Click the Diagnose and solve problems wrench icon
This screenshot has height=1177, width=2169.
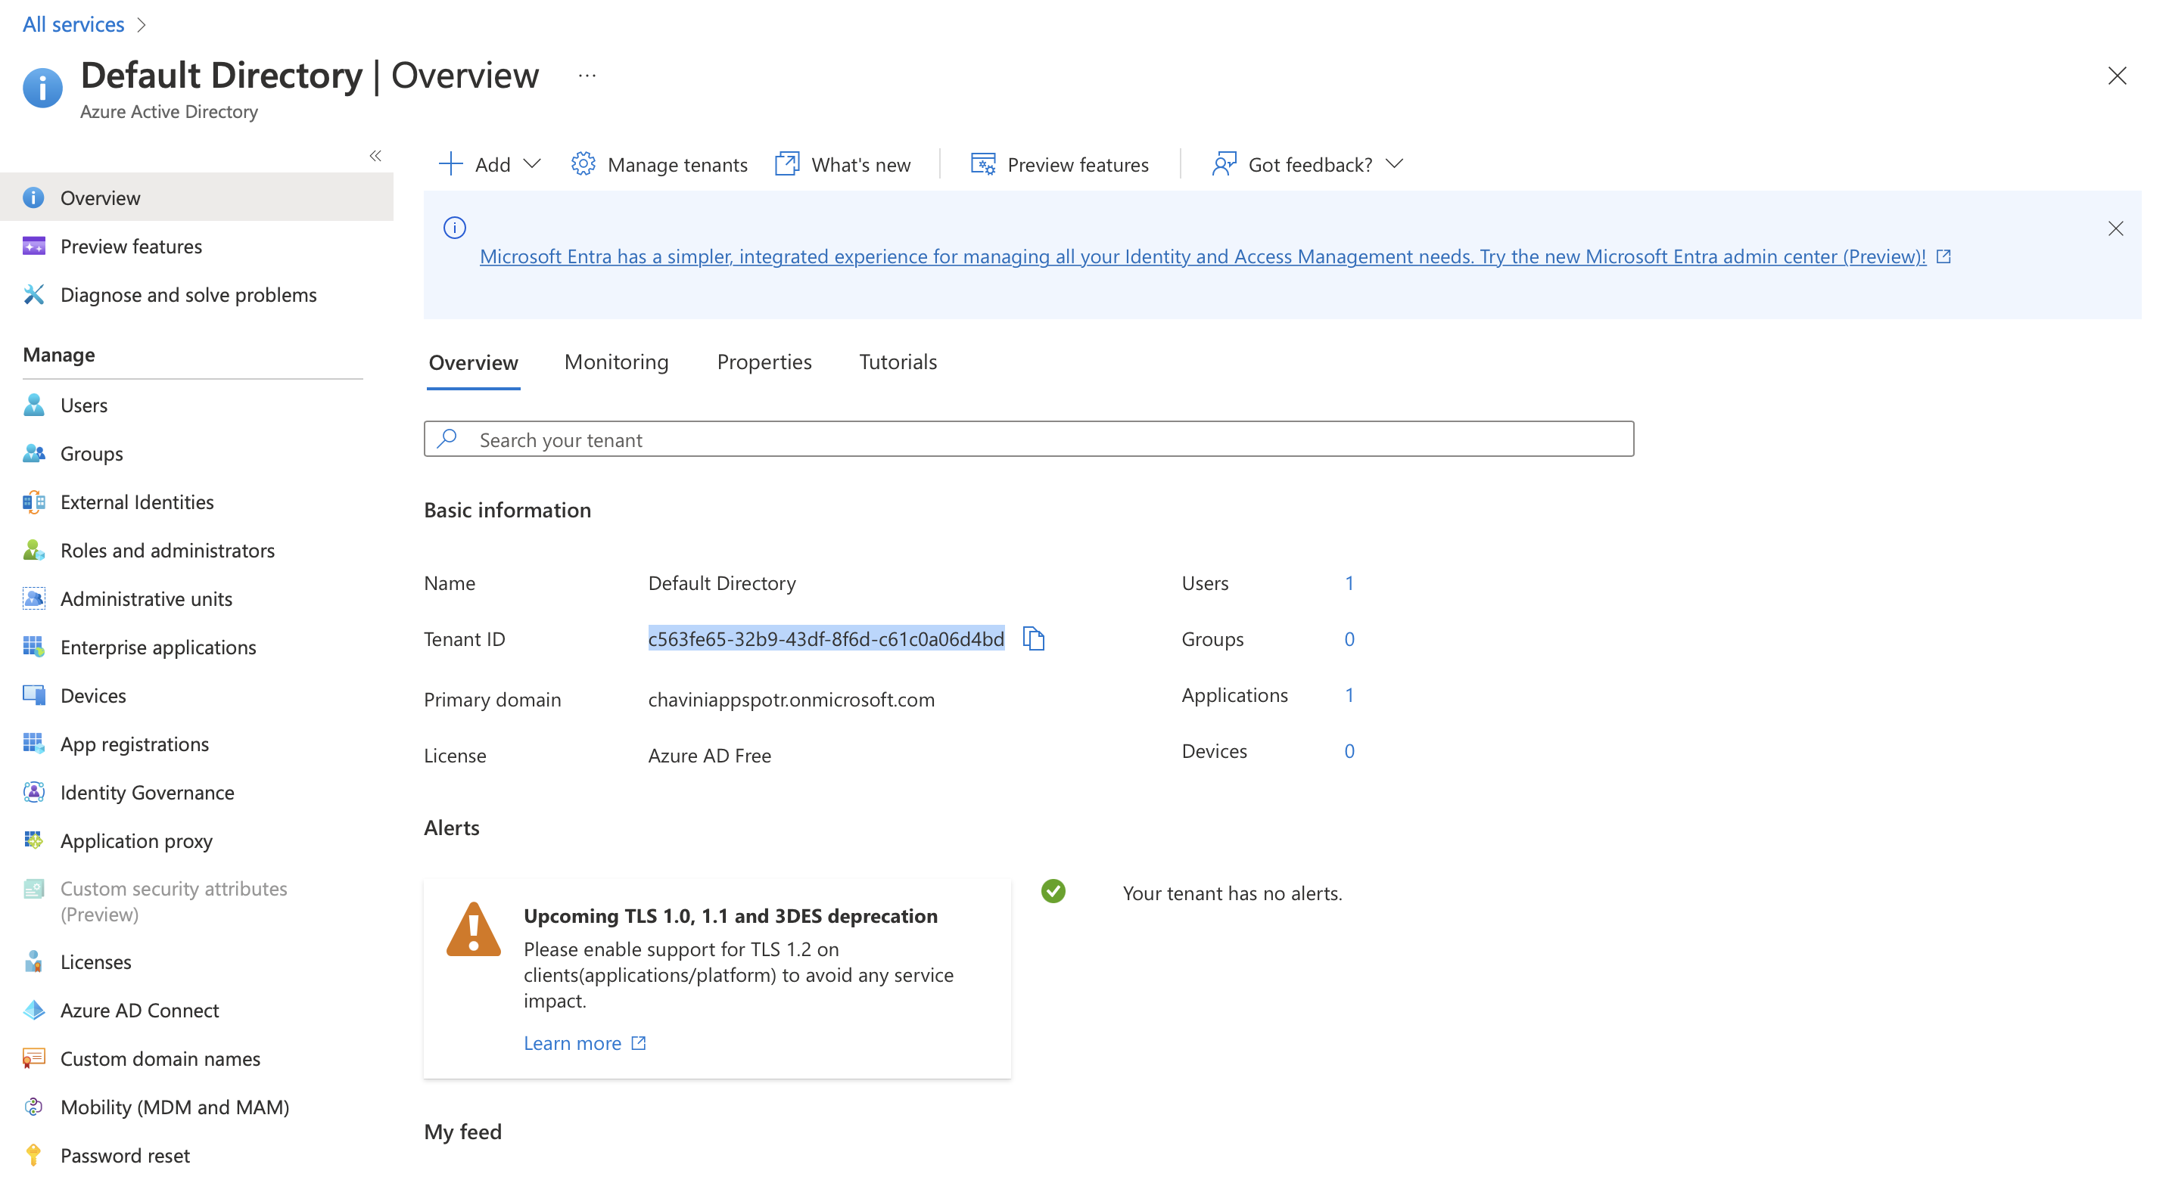(x=34, y=294)
